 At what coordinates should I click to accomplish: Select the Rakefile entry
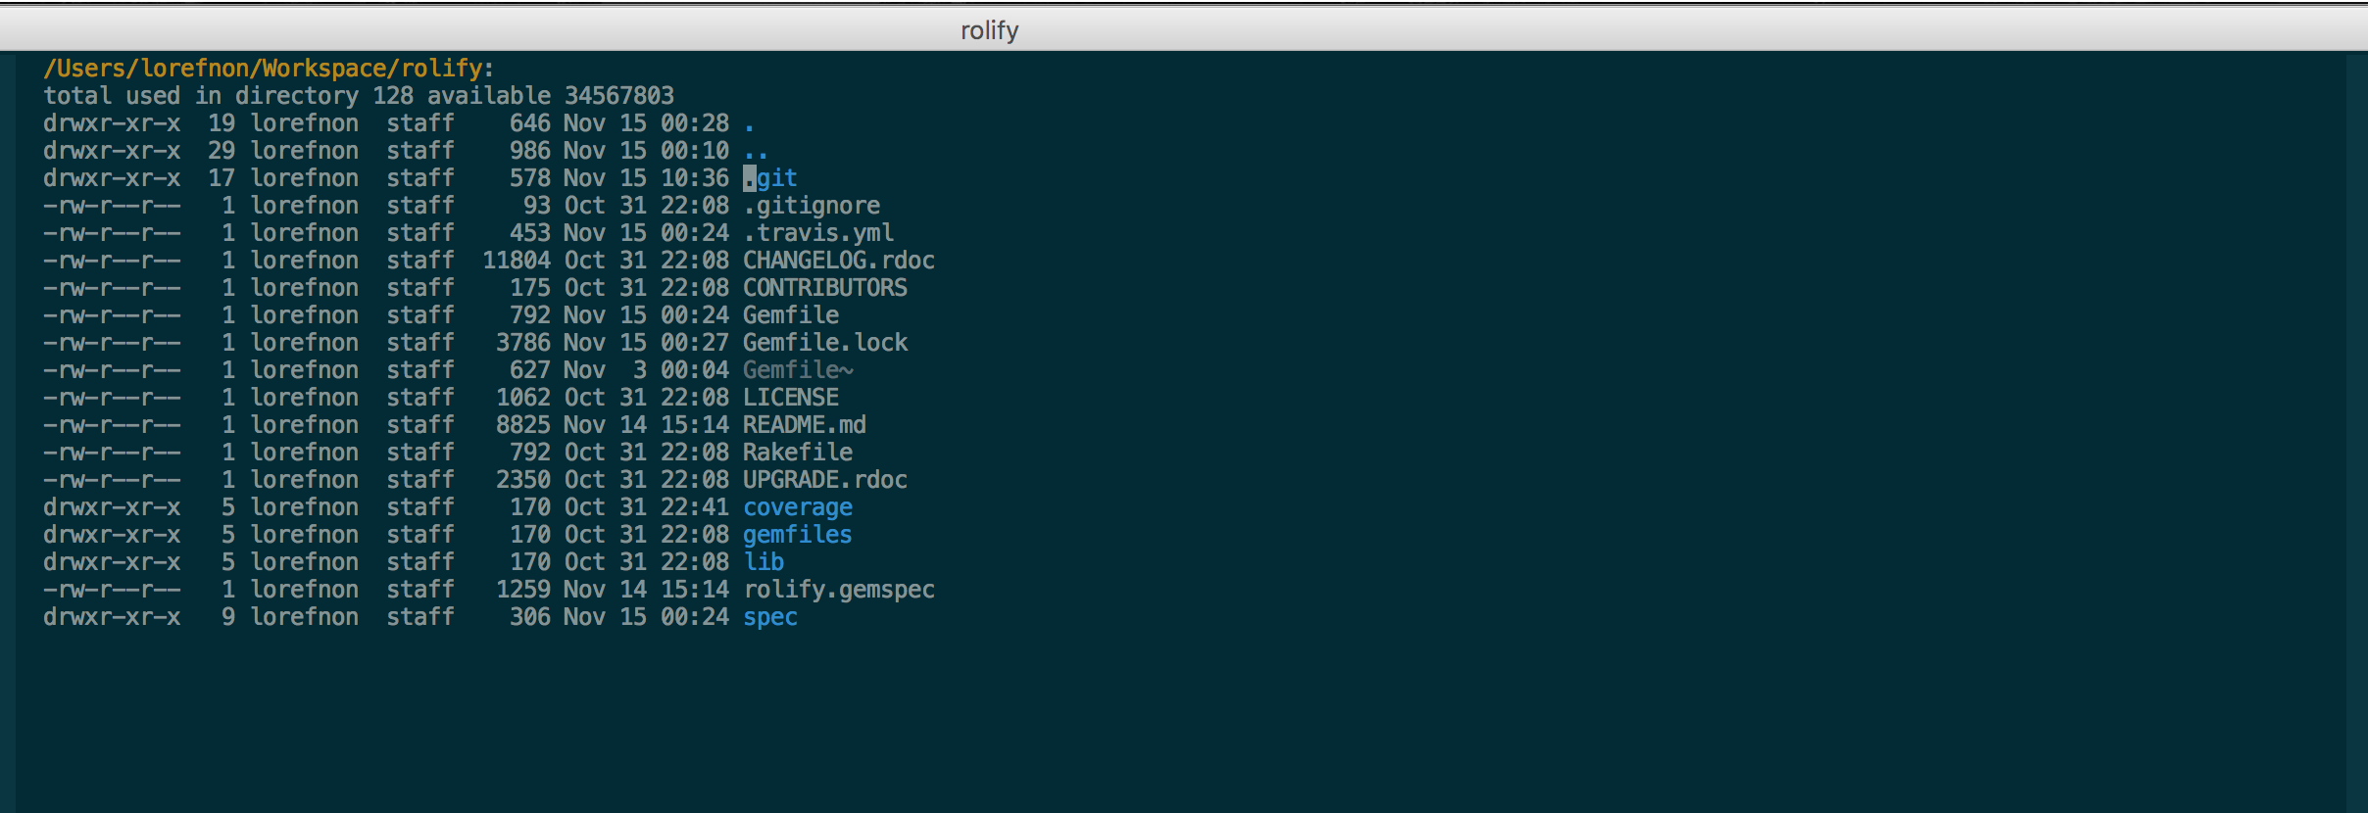pos(798,453)
